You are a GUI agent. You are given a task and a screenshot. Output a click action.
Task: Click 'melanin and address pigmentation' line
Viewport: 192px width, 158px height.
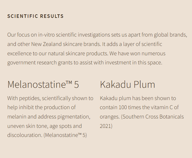pyautogui.click(x=49, y=117)
